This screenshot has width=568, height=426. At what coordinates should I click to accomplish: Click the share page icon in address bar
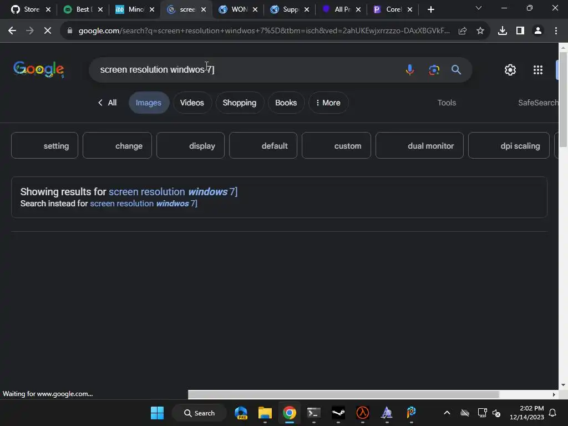463,31
